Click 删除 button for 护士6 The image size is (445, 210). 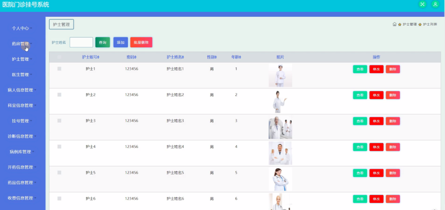[393, 199]
